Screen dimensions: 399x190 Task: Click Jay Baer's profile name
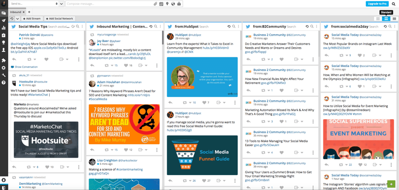click(x=103, y=41)
